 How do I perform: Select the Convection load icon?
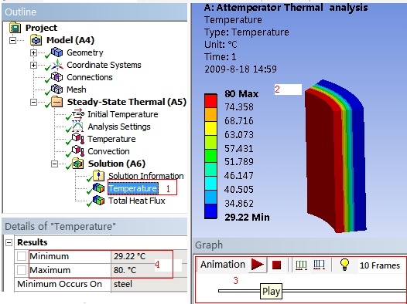pos(78,150)
